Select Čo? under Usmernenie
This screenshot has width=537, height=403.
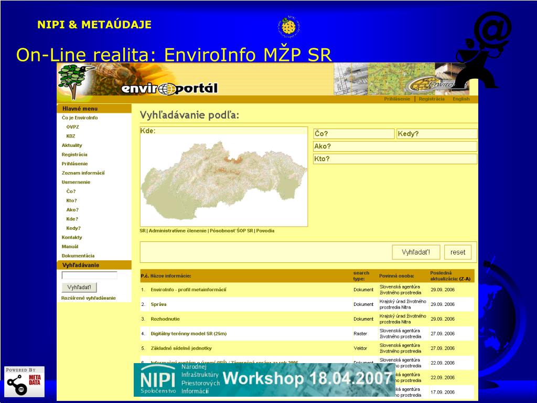pos(71,191)
